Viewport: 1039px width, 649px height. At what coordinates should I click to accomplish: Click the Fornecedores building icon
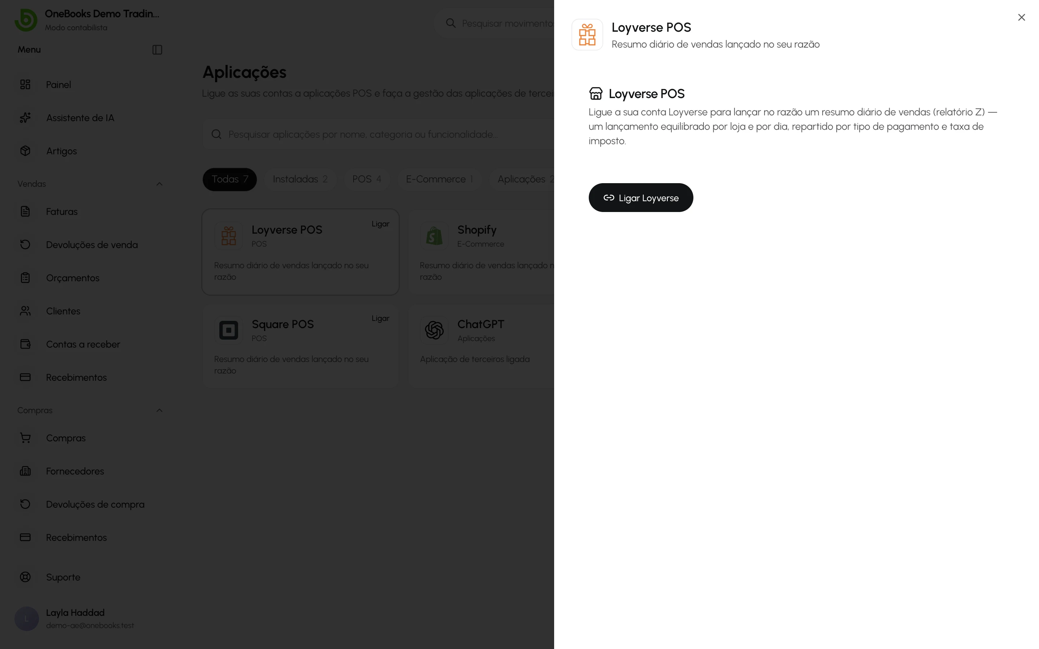25,471
